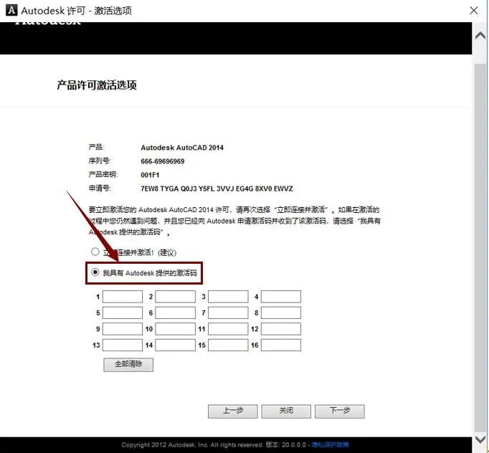Viewport: 489px width, 453px height.
Task: Click the request code 7EW8 TYGA text
Action: (x=217, y=189)
